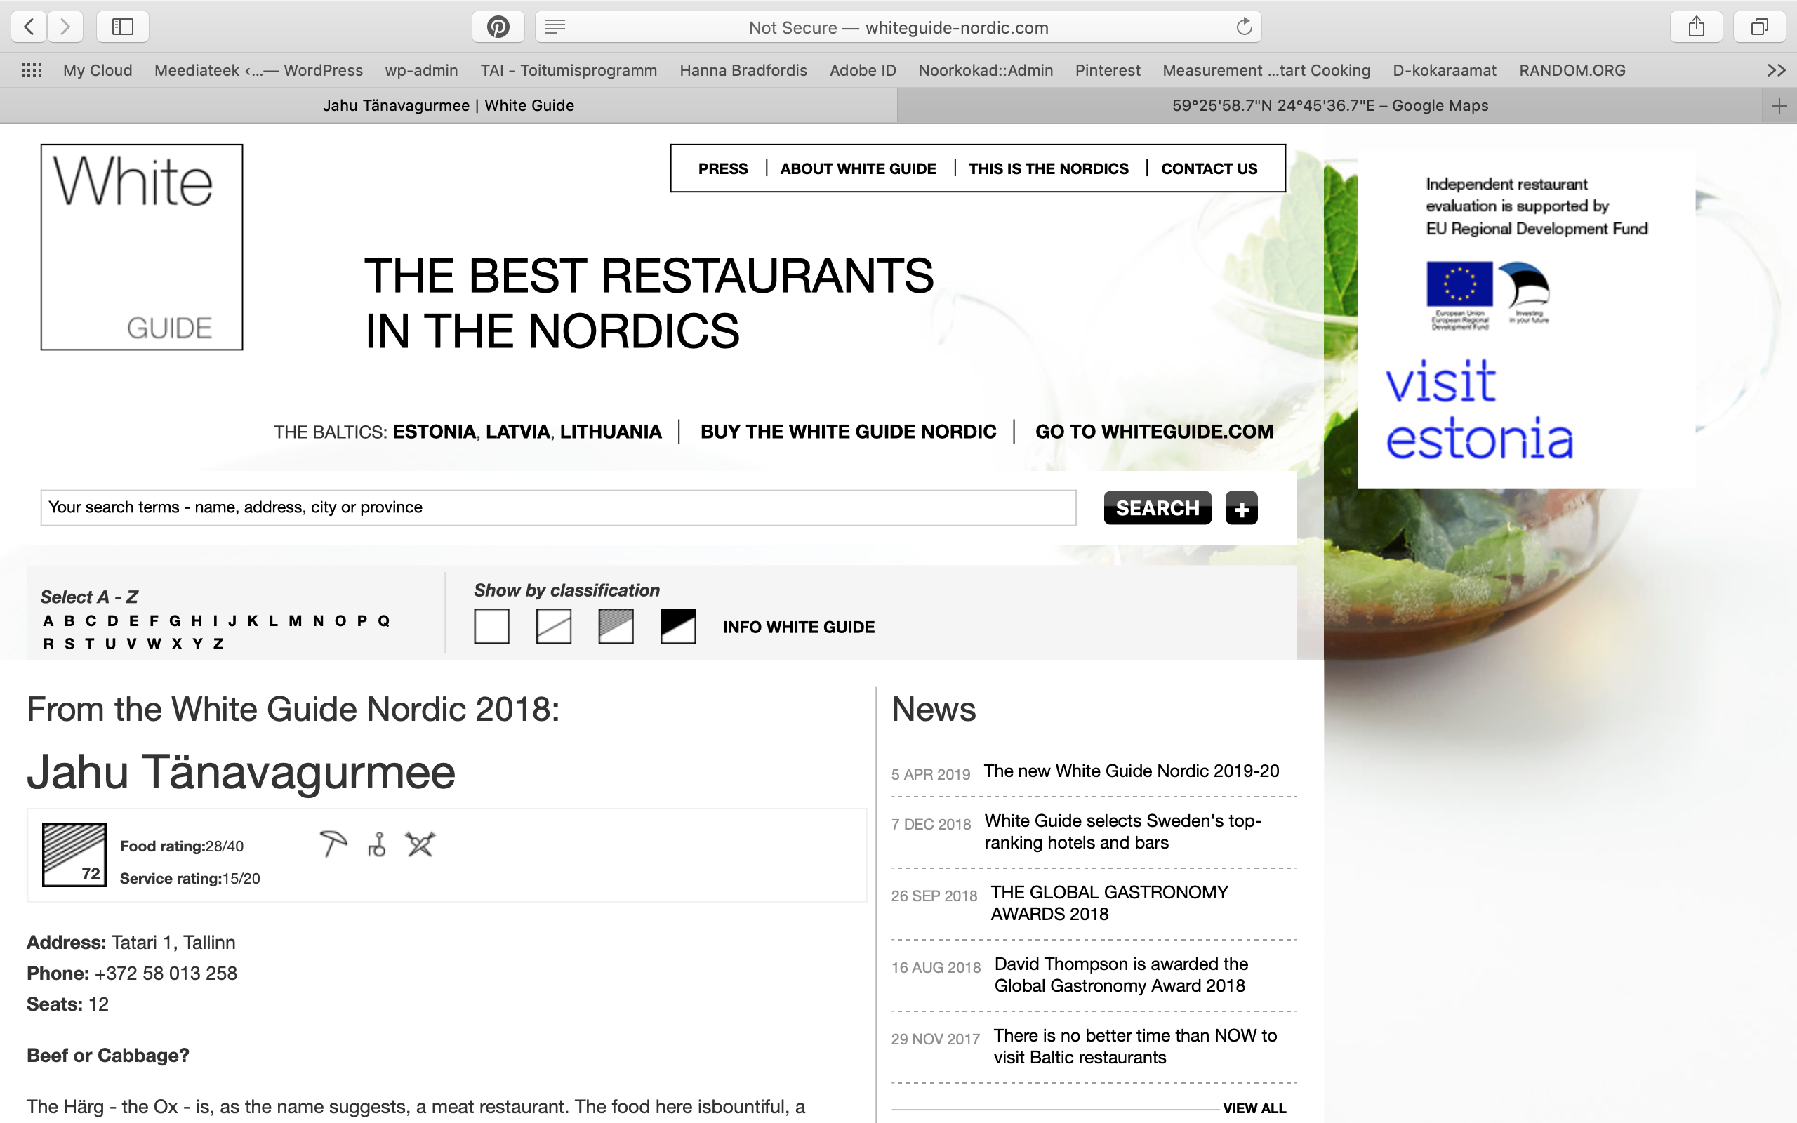Open the favorites grid icon
This screenshot has width=1797, height=1123.
click(31, 71)
